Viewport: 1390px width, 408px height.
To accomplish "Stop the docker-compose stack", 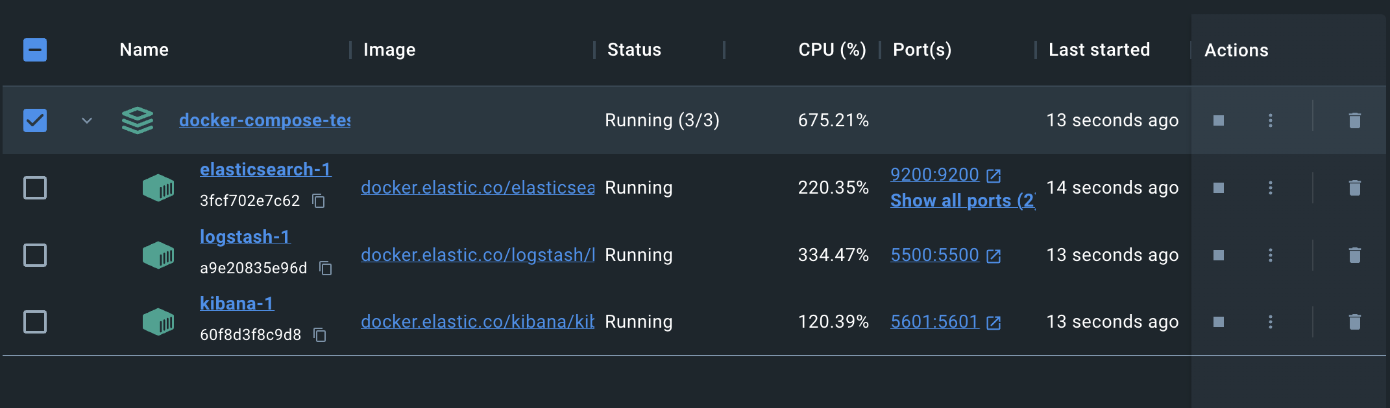I will coord(1218,120).
